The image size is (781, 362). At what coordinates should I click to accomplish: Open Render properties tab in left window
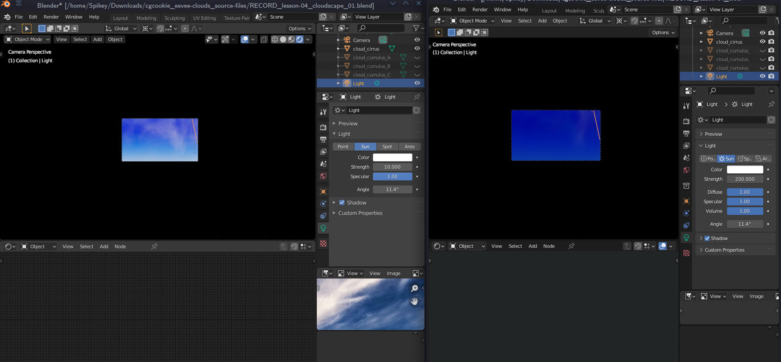(323, 127)
